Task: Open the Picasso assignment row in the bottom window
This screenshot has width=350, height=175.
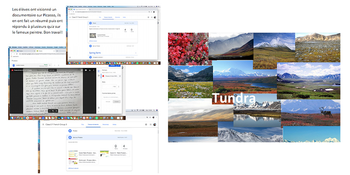Action: [99, 131]
